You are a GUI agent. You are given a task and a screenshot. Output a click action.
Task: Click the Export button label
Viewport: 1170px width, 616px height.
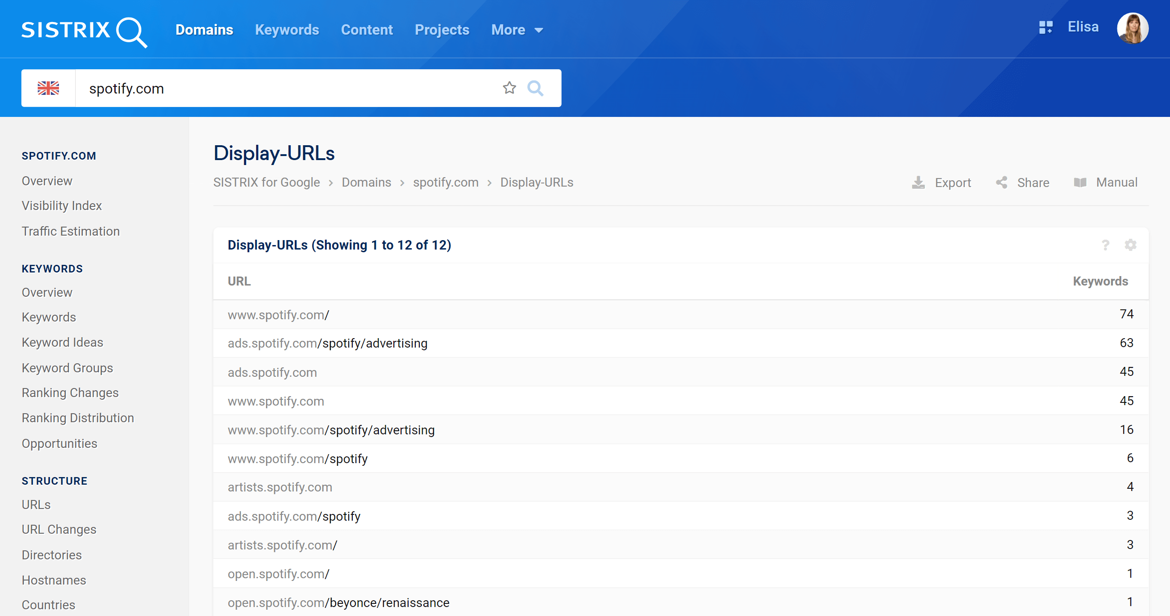coord(953,183)
